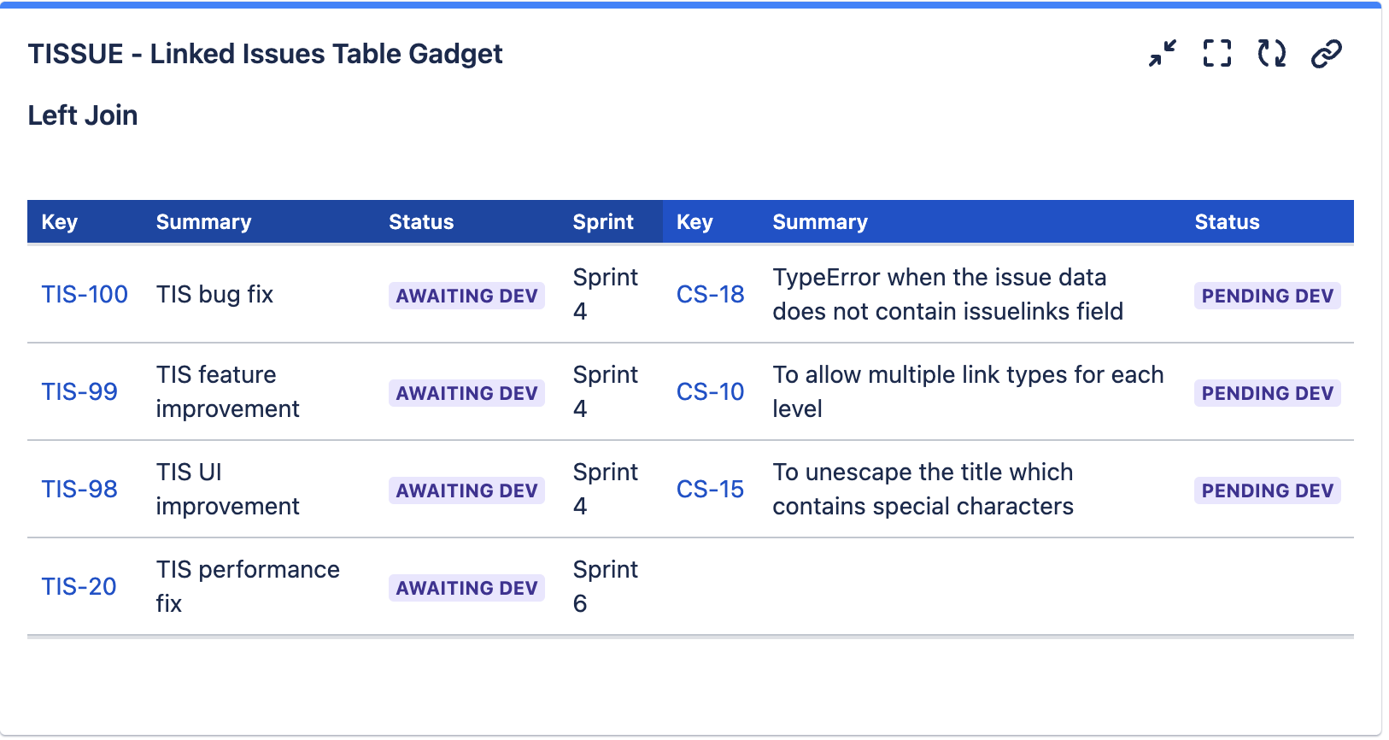The height and width of the screenshot is (740, 1389).
Task: Click the copy link icon
Action: tap(1326, 53)
